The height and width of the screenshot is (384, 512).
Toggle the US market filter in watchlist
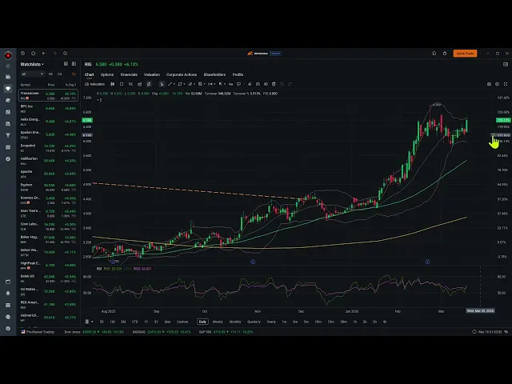(x=50, y=74)
